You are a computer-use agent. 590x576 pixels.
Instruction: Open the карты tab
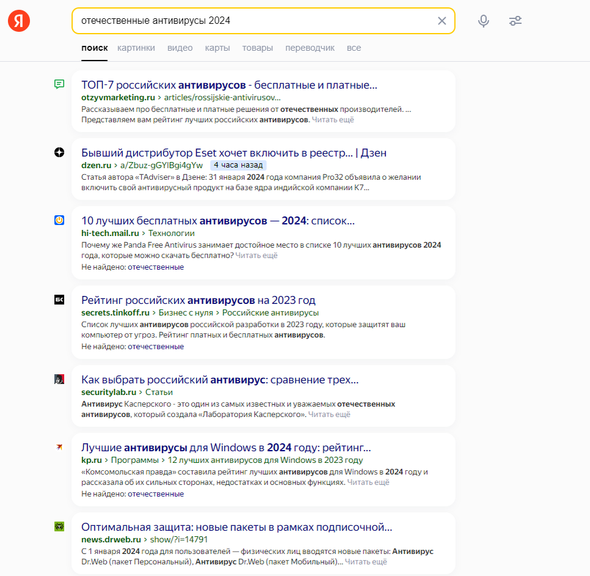[217, 48]
